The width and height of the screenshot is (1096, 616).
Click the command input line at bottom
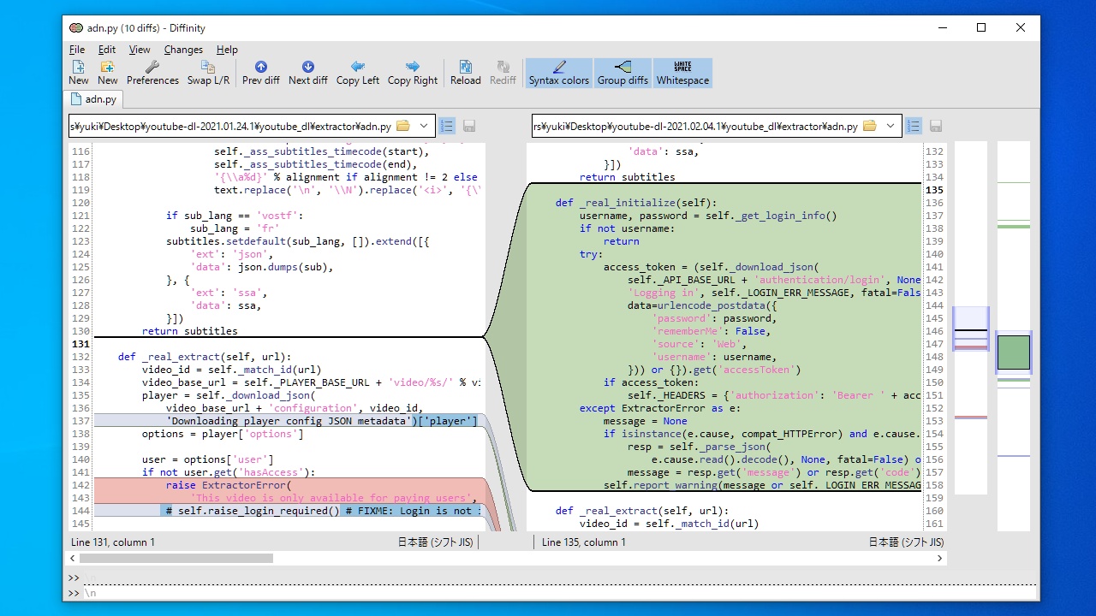tap(561, 593)
